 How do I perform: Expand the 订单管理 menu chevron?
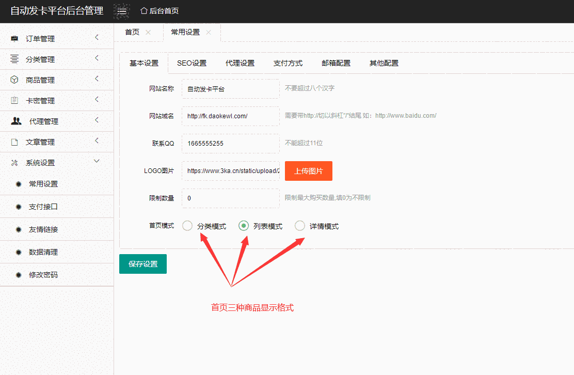coord(97,37)
